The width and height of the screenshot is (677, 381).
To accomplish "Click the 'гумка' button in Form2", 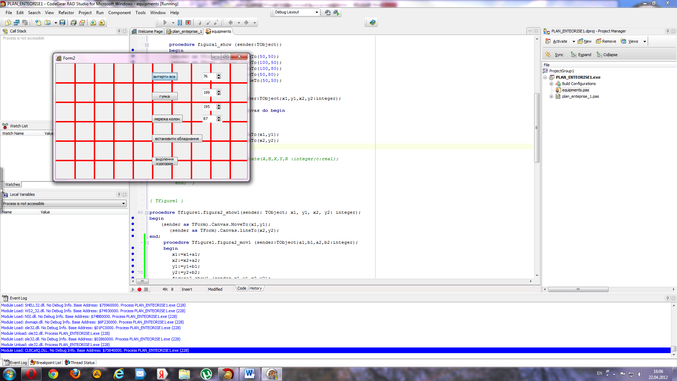I will click(165, 96).
